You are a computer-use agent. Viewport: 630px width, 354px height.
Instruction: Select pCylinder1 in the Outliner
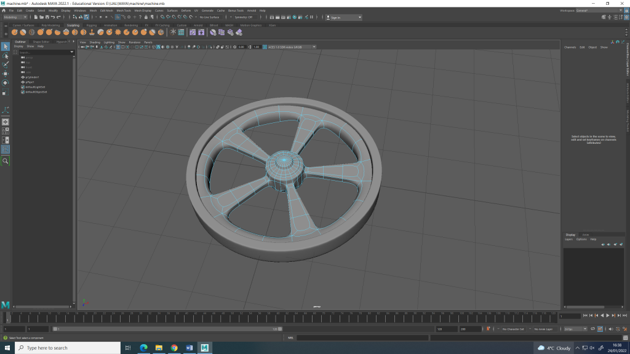click(32, 77)
